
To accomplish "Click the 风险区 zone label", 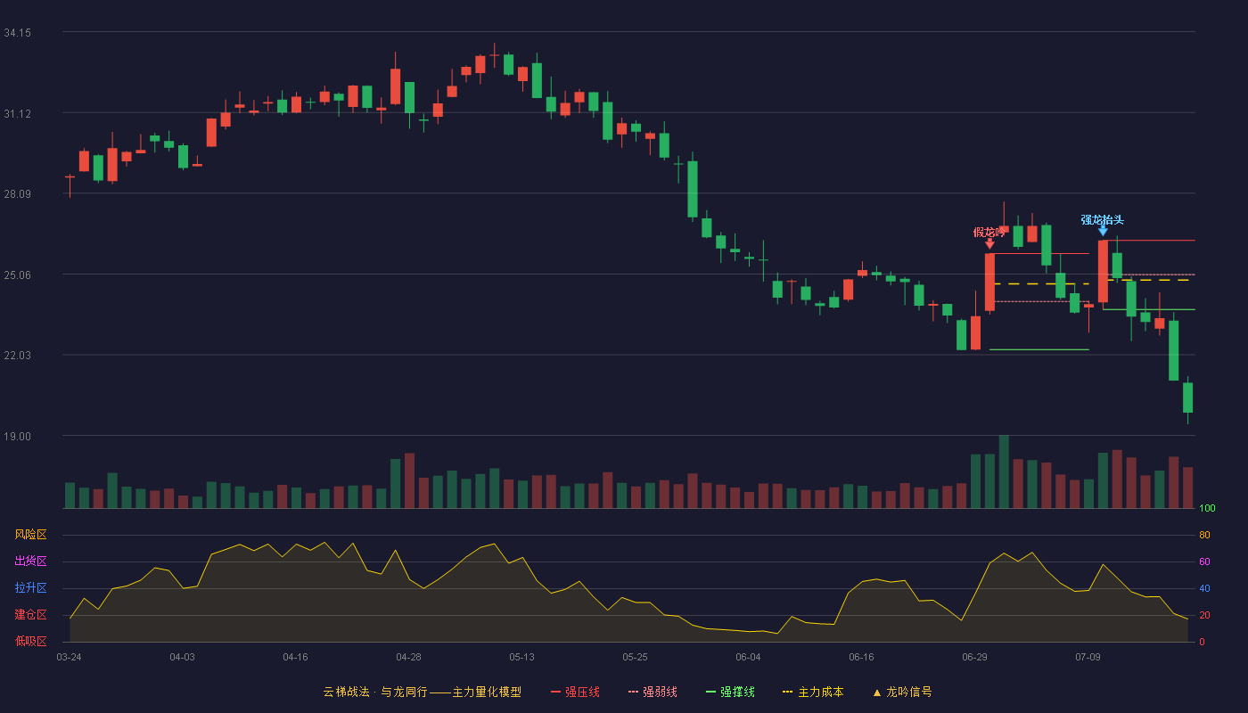I will (30, 535).
